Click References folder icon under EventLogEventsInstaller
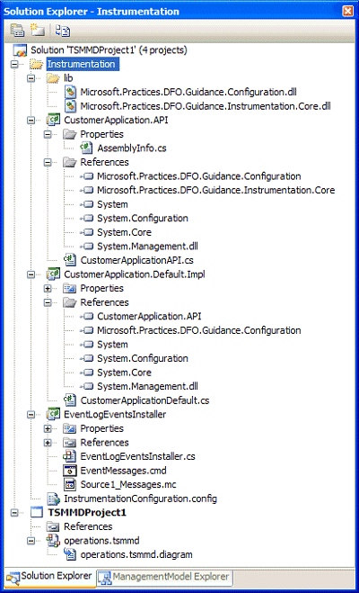This screenshot has width=359, height=593. [70, 443]
